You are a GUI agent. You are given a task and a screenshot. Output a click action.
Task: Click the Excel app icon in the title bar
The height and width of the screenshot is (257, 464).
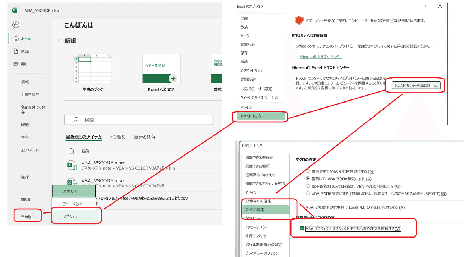coord(15,10)
